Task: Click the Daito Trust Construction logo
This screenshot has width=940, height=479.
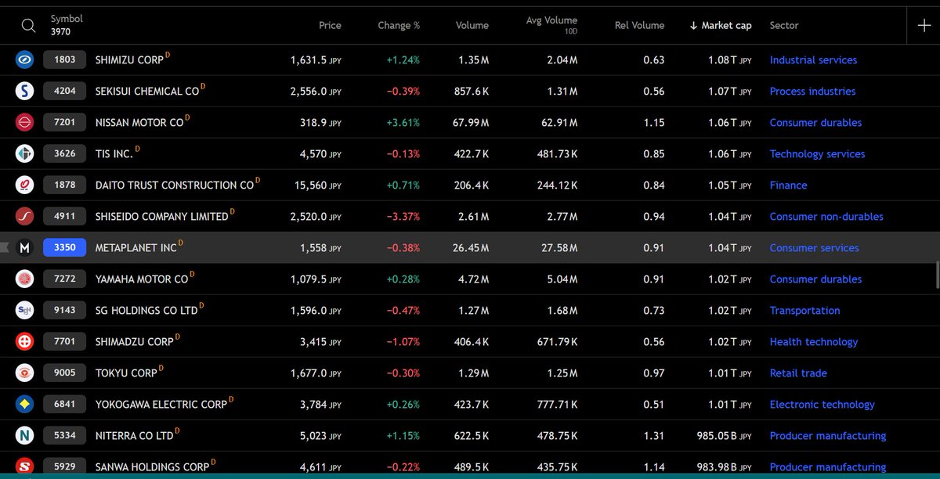Action: pos(25,185)
